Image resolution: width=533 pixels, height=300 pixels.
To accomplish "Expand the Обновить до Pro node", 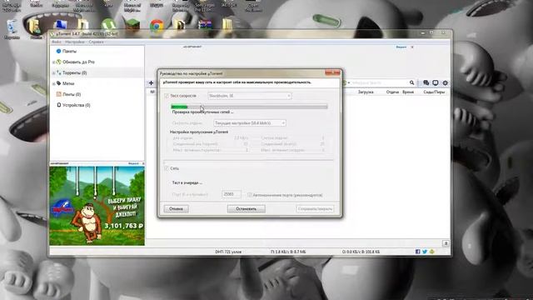I will click(x=53, y=62).
